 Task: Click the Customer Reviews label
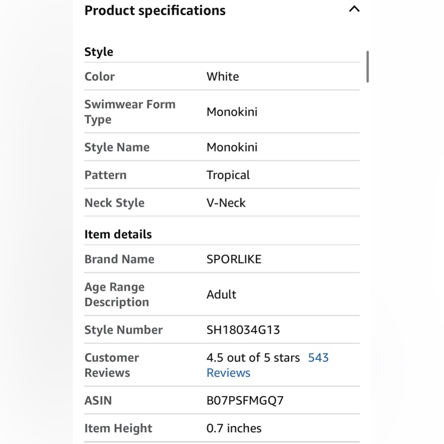click(111, 365)
